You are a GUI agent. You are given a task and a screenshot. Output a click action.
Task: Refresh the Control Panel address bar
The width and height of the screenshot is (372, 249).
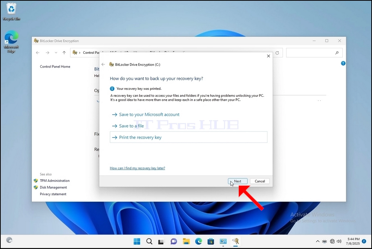[277, 53]
